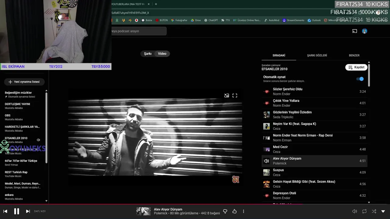
Task: Open the 7TV bookmark
Action: pyautogui.click(x=225, y=20)
